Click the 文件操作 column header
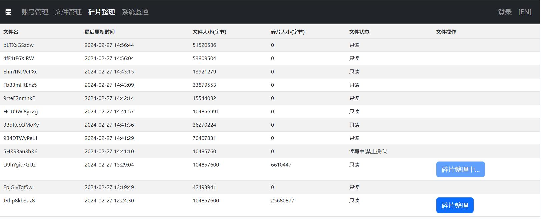Viewport: 541px width, 219px height. pyautogui.click(x=446, y=32)
